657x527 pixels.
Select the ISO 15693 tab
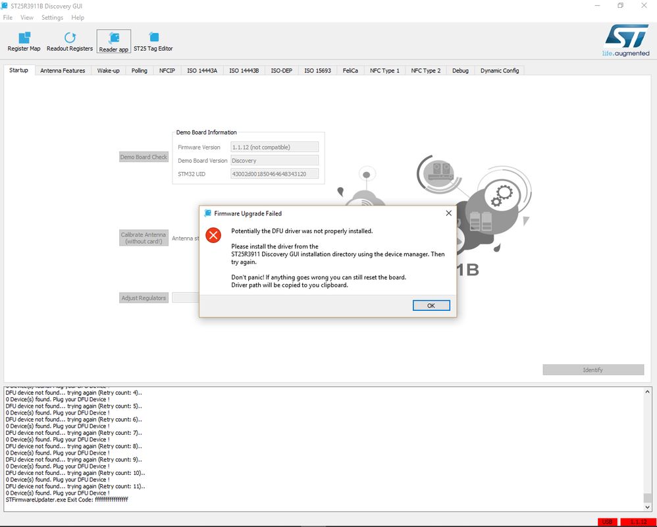coord(317,70)
